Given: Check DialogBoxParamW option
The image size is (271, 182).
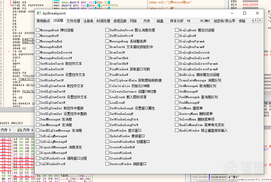Looking at the screenshot, I should (177, 47).
